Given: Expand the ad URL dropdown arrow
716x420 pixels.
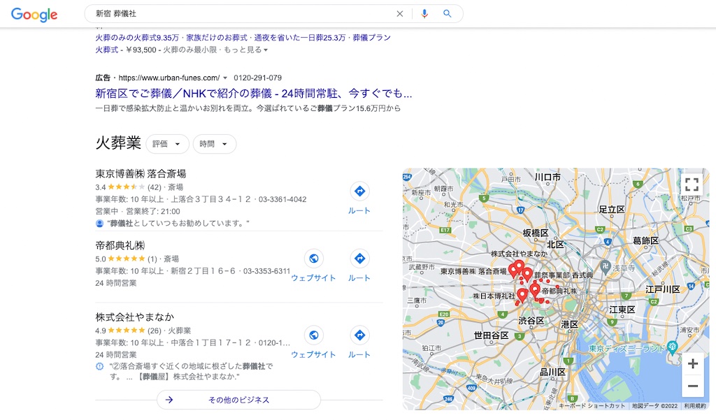Looking at the screenshot, I should [x=225, y=78].
